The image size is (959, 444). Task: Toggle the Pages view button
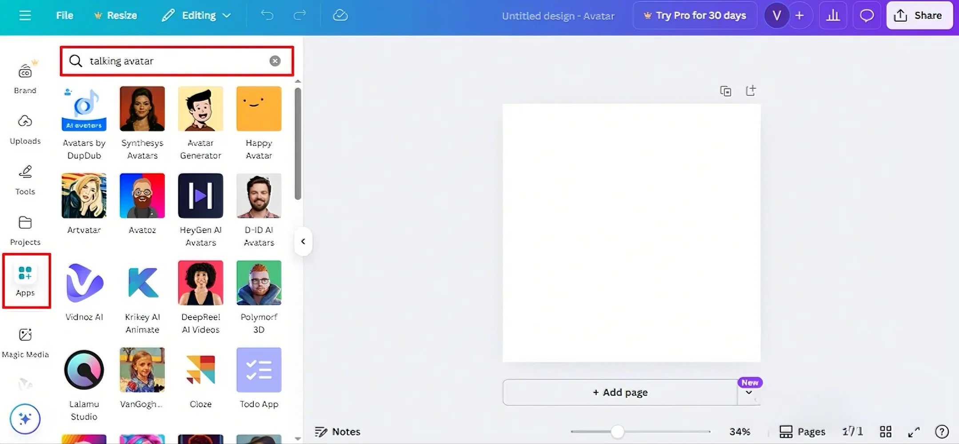(x=803, y=432)
